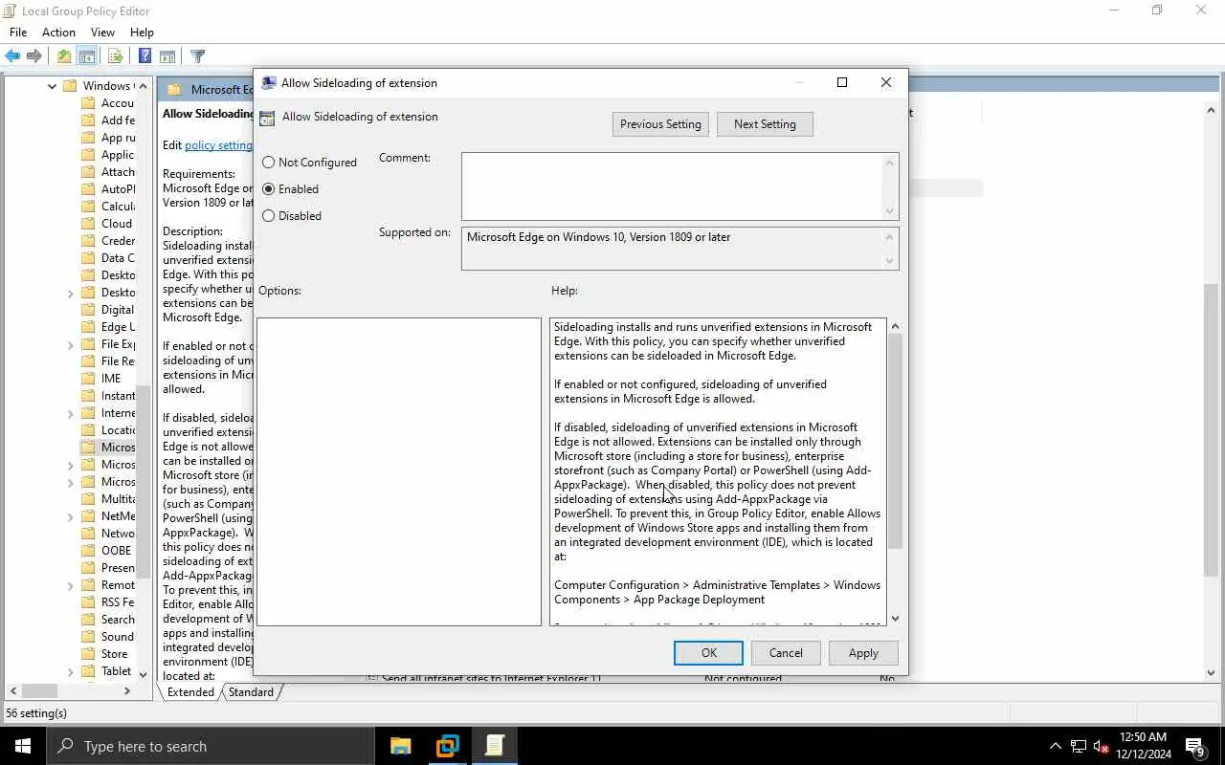This screenshot has width=1225, height=765.
Task: Open File Explorer from the taskbar
Action: [x=400, y=746]
